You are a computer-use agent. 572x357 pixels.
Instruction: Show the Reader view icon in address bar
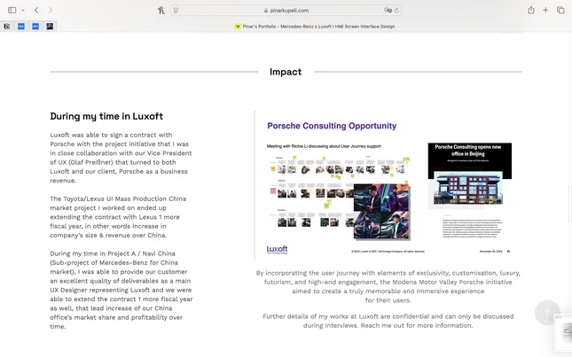tap(176, 11)
